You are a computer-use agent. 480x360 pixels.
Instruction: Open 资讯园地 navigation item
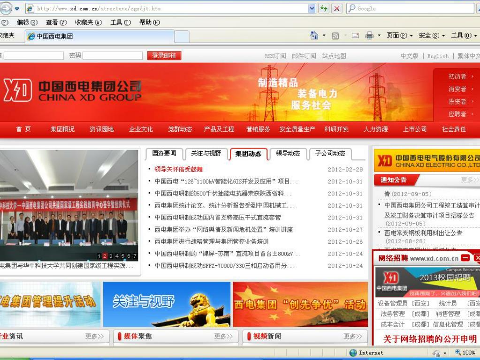click(x=102, y=129)
